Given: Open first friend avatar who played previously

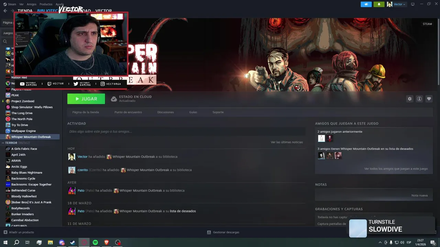Looking at the screenshot, I should click(x=321, y=138).
